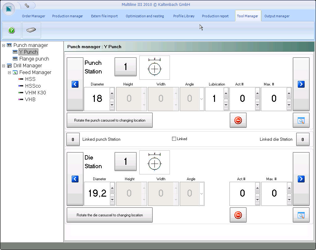Decrease punch Diameter value
This screenshot has width=316, height=250.
coord(112,105)
